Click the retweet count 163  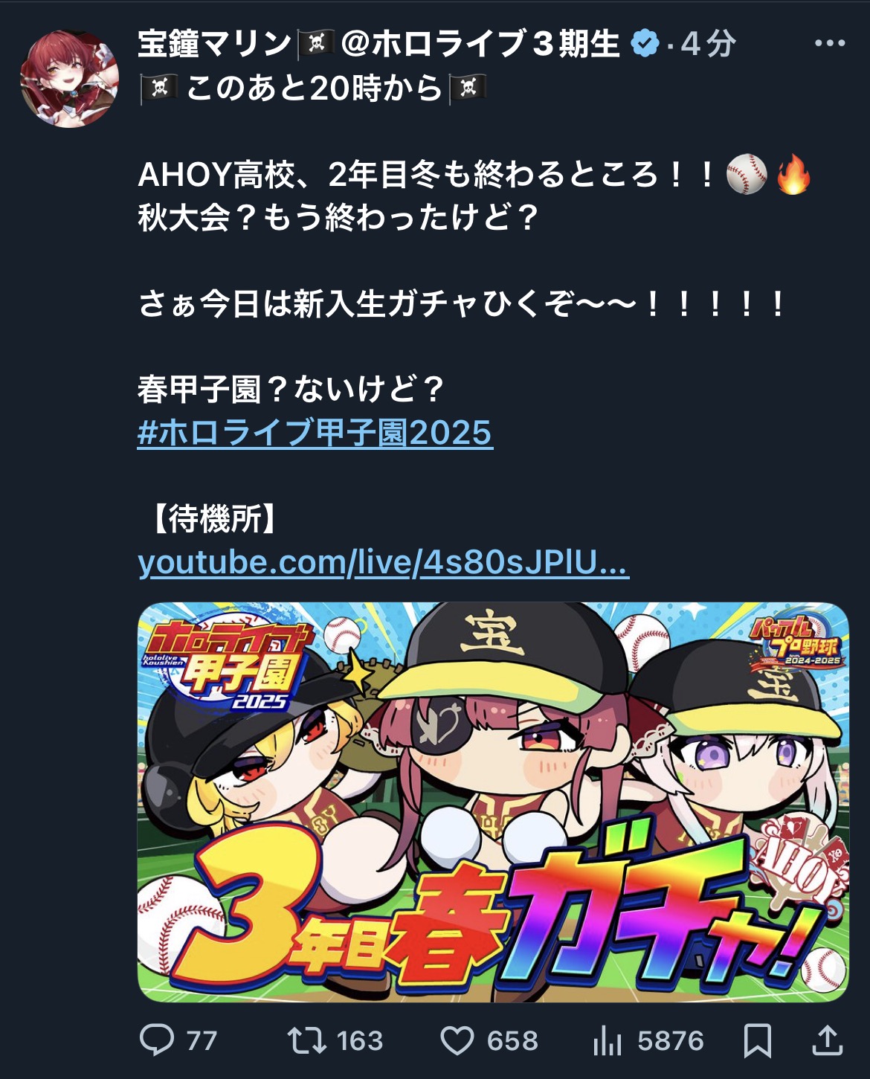[x=359, y=1041]
